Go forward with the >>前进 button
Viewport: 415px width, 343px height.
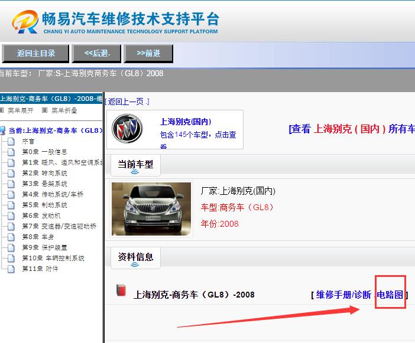pyautogui.click(x=148, y=53)
